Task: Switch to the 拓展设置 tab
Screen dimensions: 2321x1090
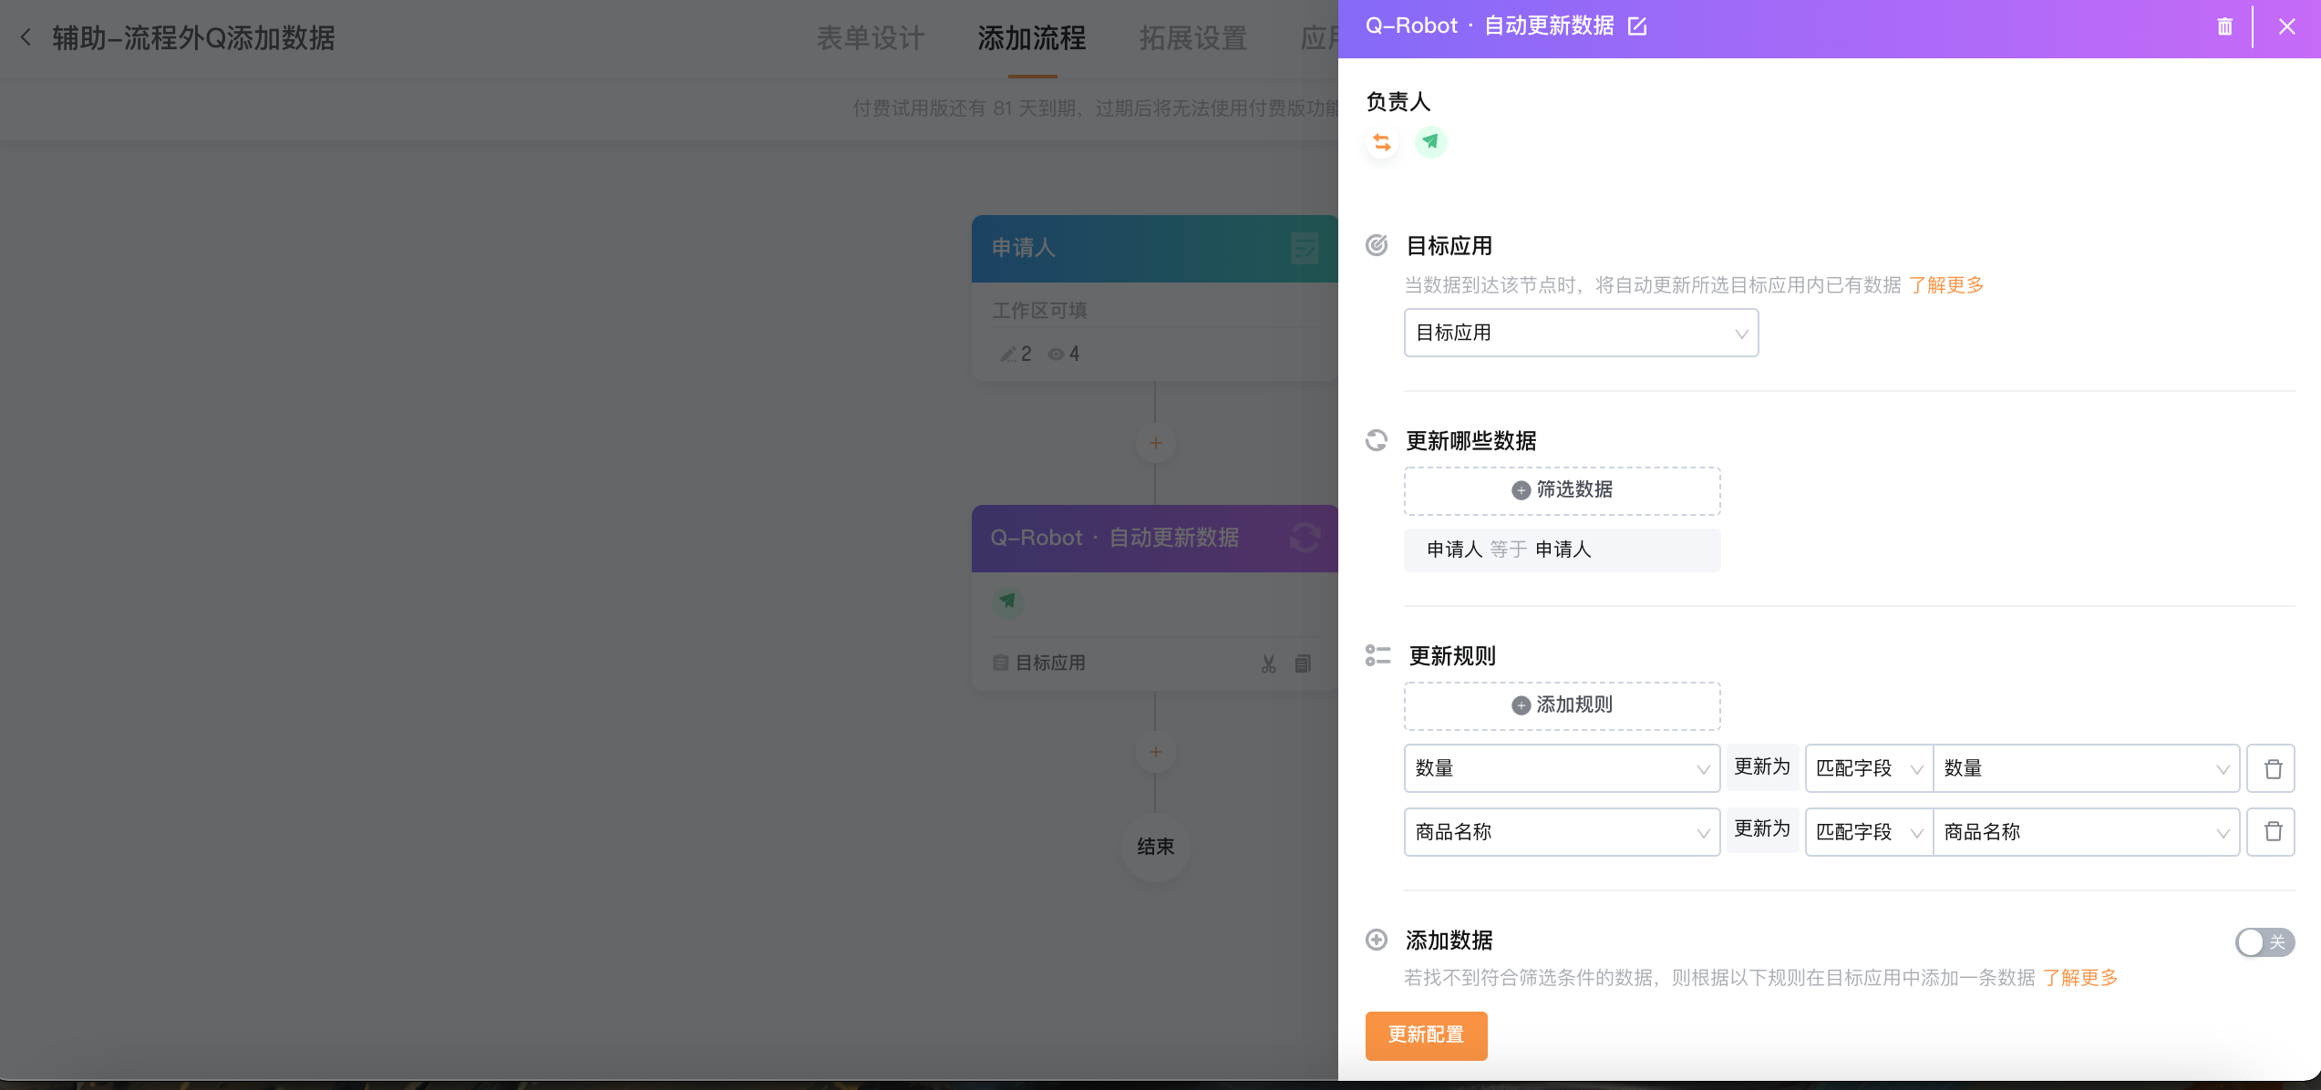Action: 1193,38
